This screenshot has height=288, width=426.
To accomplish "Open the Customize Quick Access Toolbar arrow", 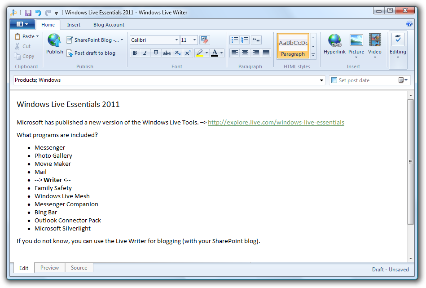I will point(56,13).
